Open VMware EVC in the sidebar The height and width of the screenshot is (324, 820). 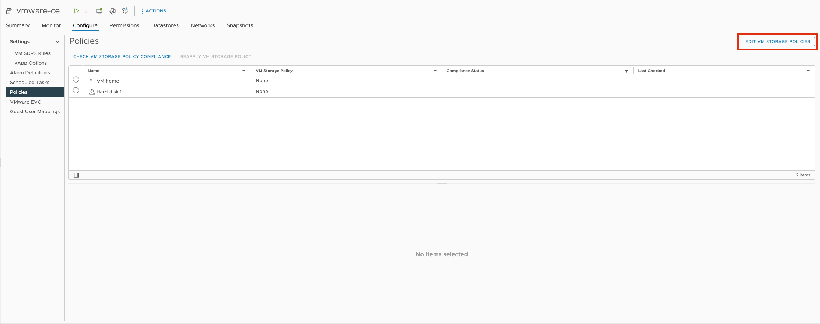point(25,102)
